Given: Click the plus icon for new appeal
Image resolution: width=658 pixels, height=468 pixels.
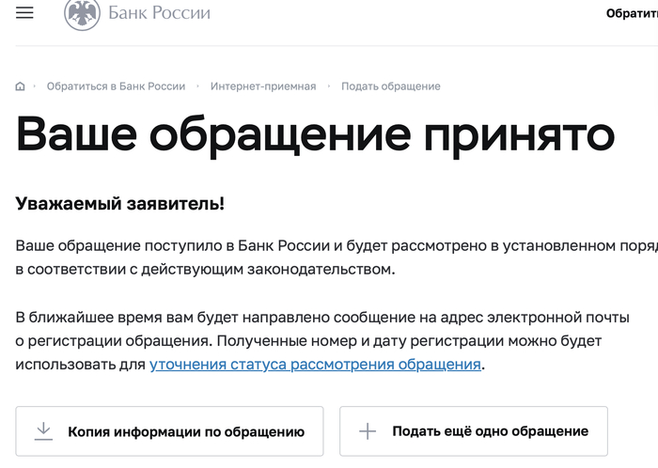Looking at the screenshot, I should point(368,431).
